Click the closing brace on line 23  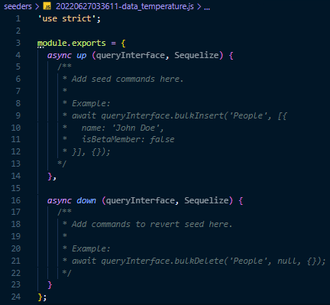(50, 284)
